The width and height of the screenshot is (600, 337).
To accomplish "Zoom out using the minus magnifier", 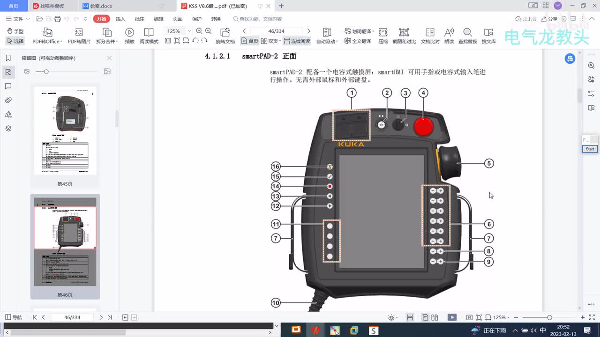I will click(199, 31).
